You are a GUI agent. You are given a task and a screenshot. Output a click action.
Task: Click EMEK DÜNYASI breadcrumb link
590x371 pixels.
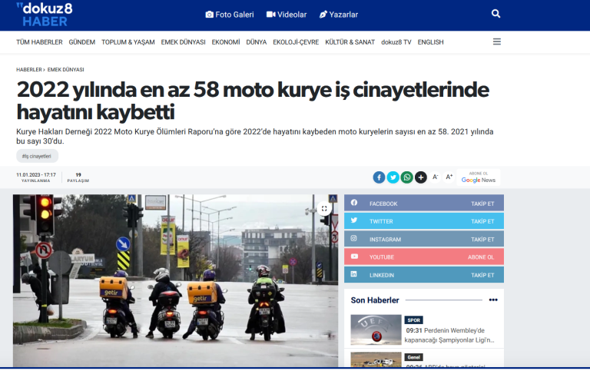(66, 70)
